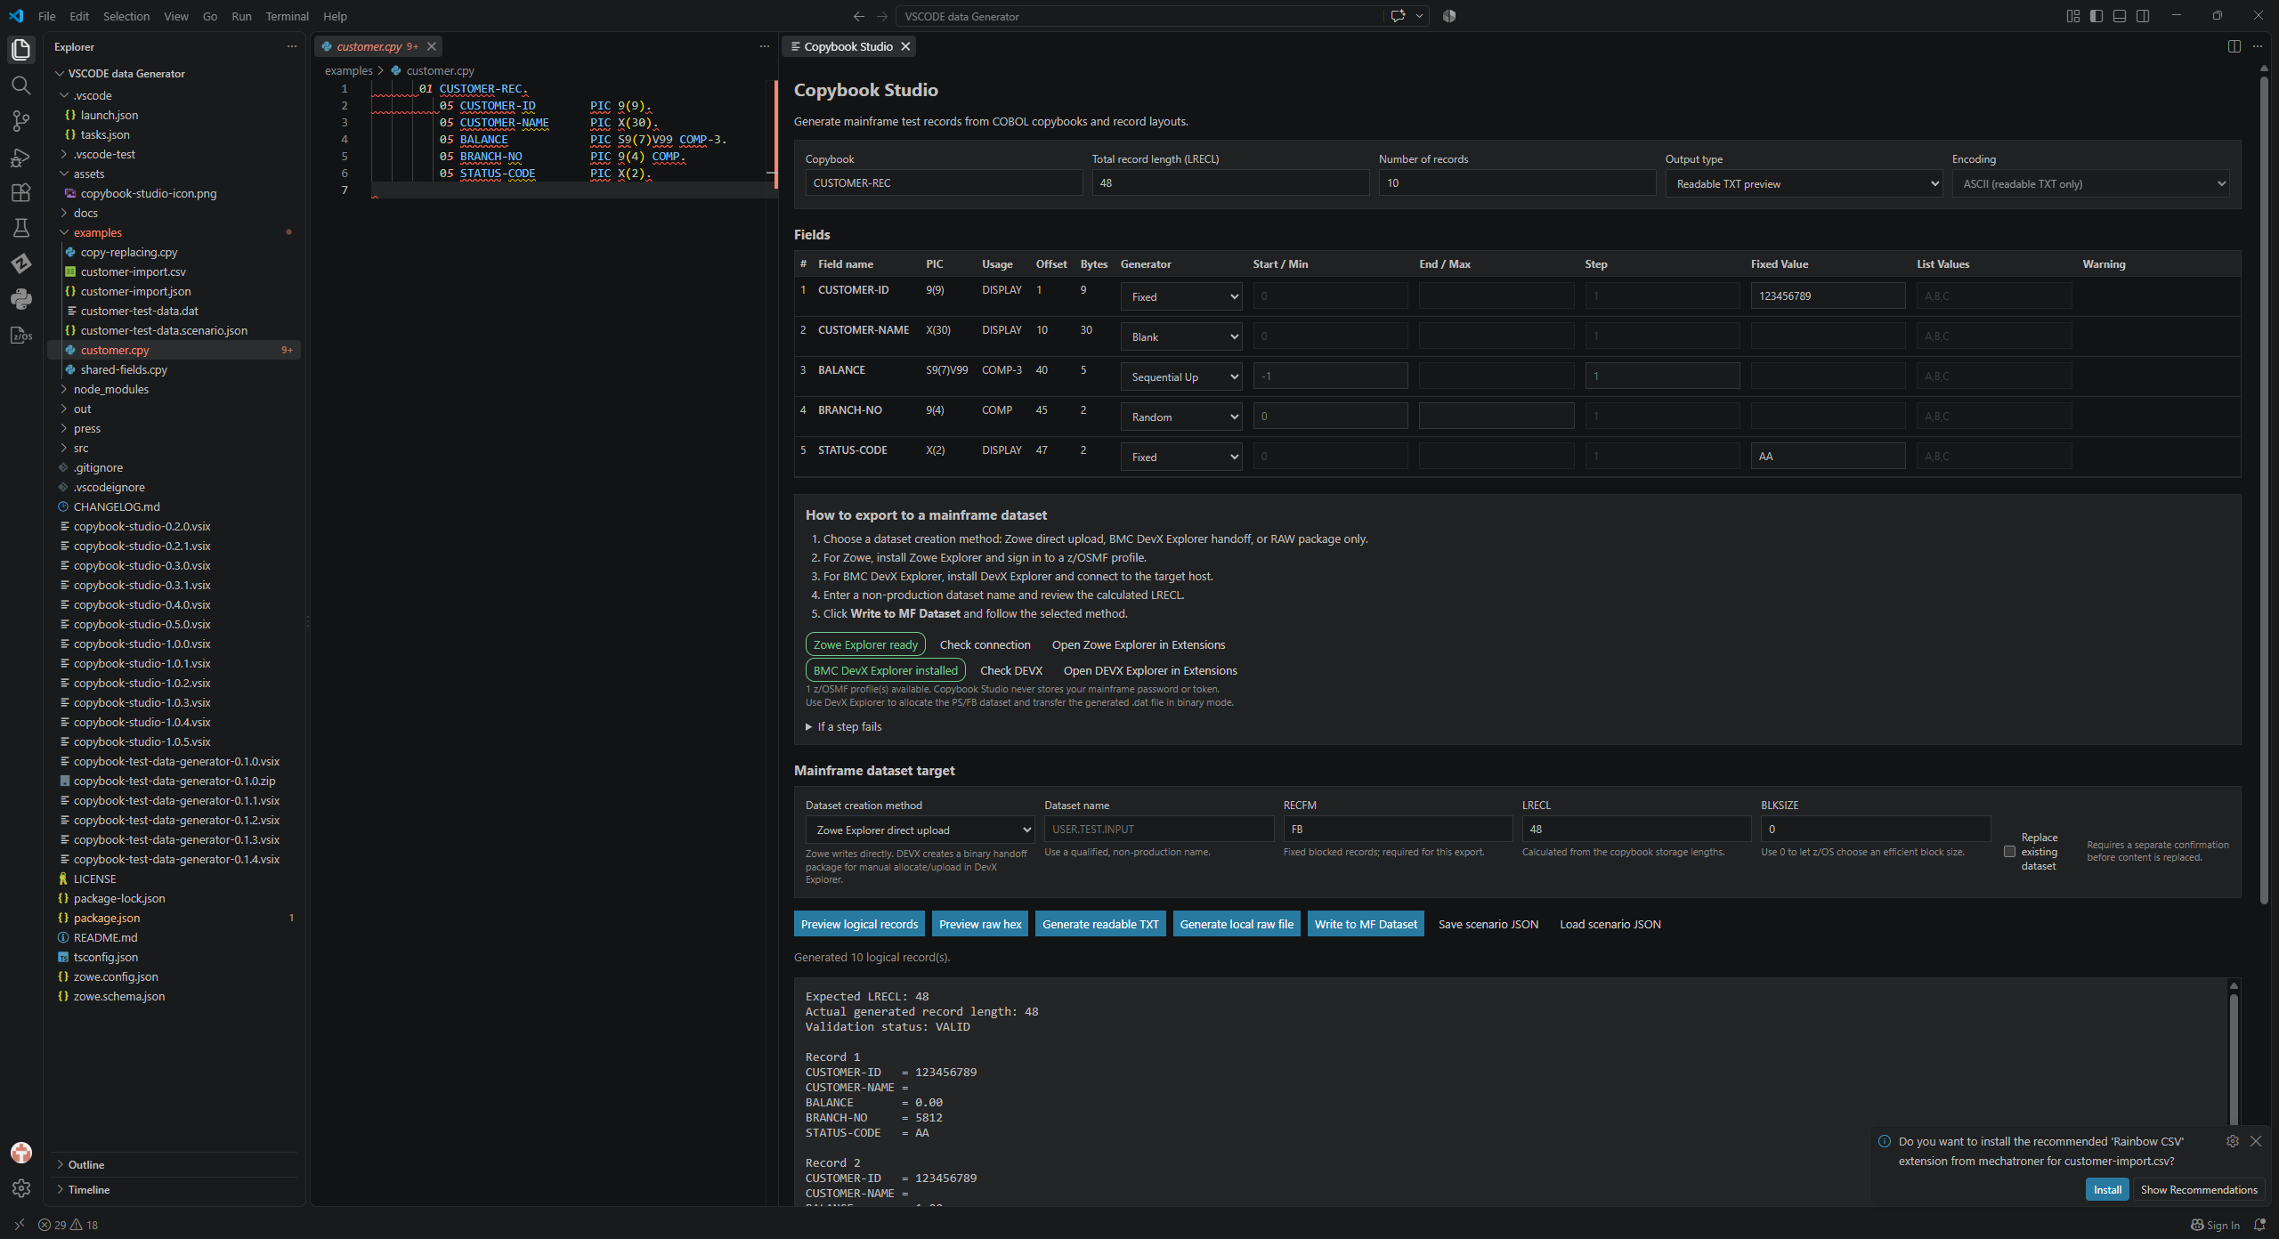
Task: Open the Accounts avatar icon
Action: point(20,1153)
